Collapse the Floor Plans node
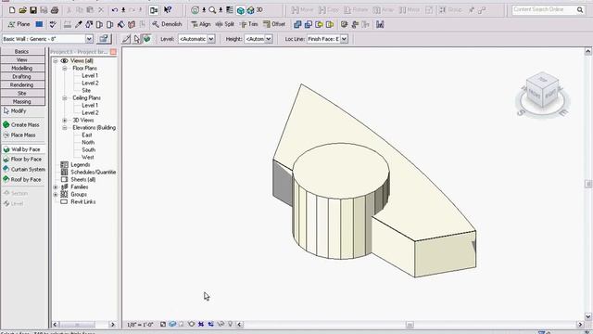 (x=65, y=68)
